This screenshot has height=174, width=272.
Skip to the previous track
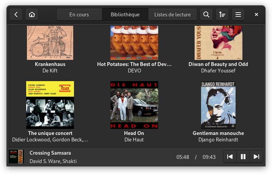(x=230, y=157)
